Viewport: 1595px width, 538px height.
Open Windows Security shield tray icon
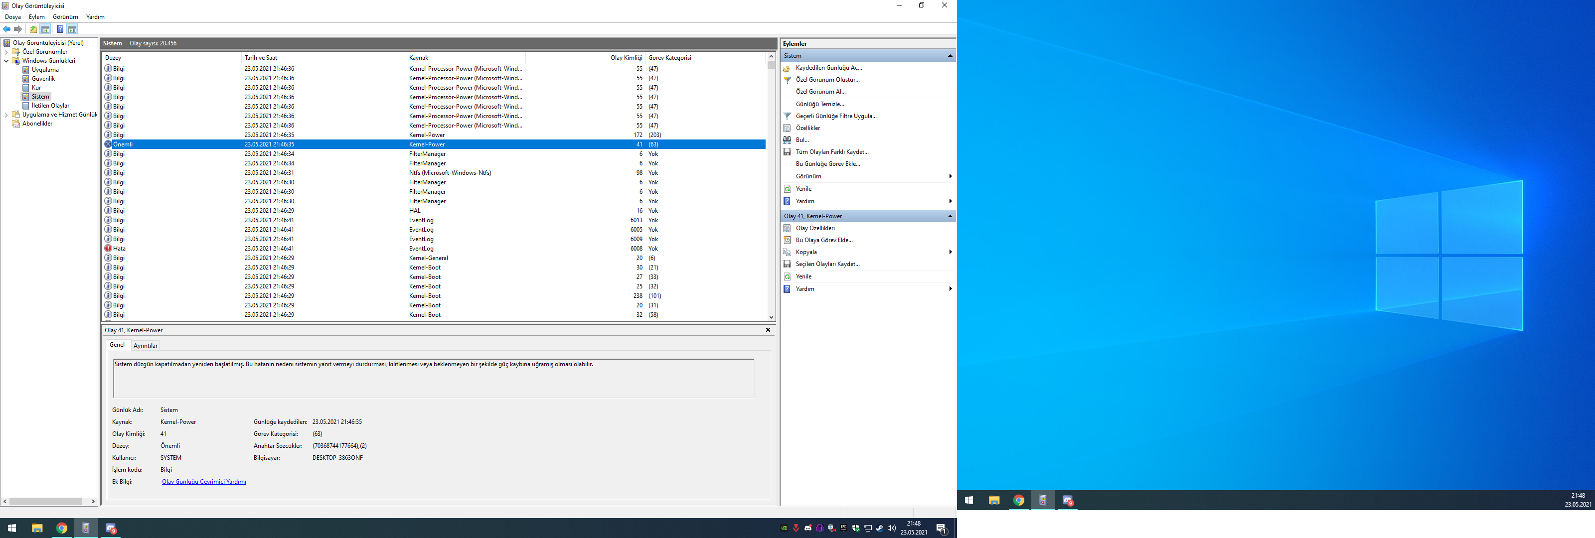point(856,528)
